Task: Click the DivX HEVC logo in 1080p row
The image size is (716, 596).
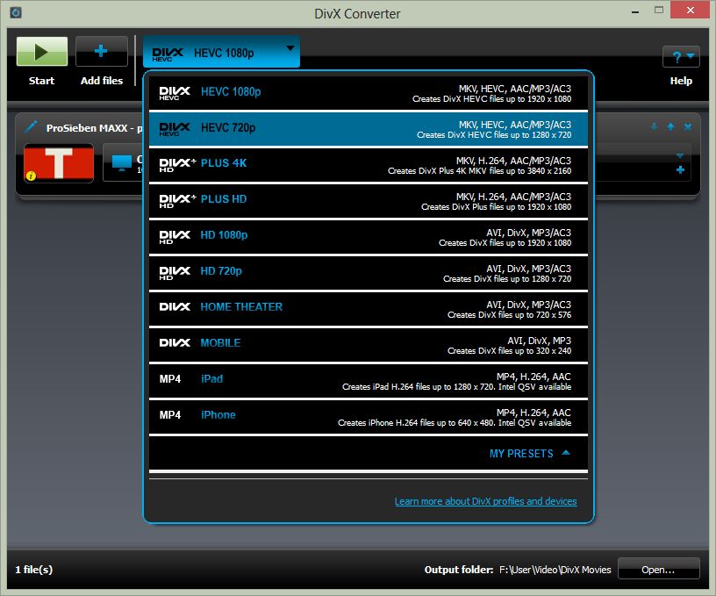Action: tap(175, 93)
